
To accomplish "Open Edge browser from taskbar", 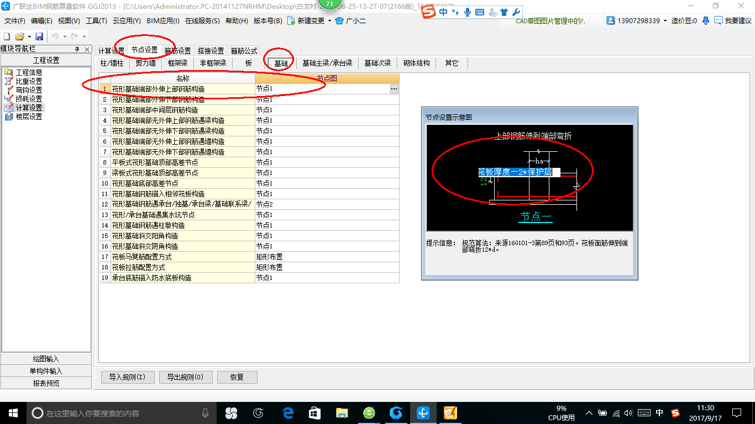I will (x=287, y=413).
